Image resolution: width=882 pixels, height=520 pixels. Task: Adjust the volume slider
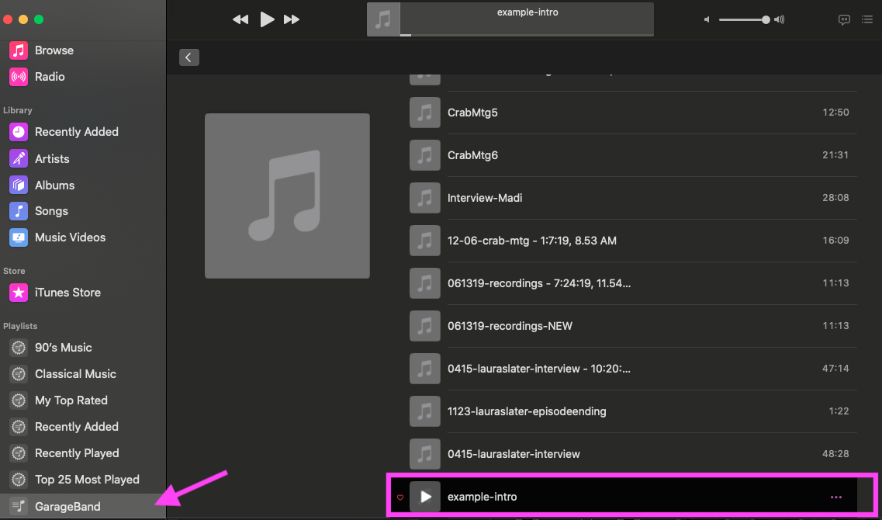744,19
